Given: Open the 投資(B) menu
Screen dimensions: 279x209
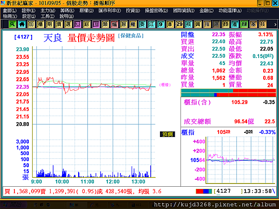Looking at the screenshot, I should pyautogui.click(x=133, y=11).
